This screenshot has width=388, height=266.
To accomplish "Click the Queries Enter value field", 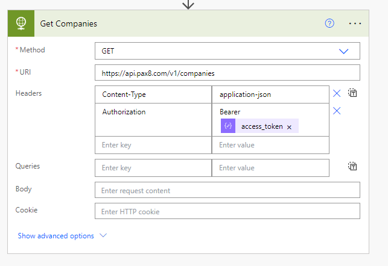I will [x=270, y=168].
